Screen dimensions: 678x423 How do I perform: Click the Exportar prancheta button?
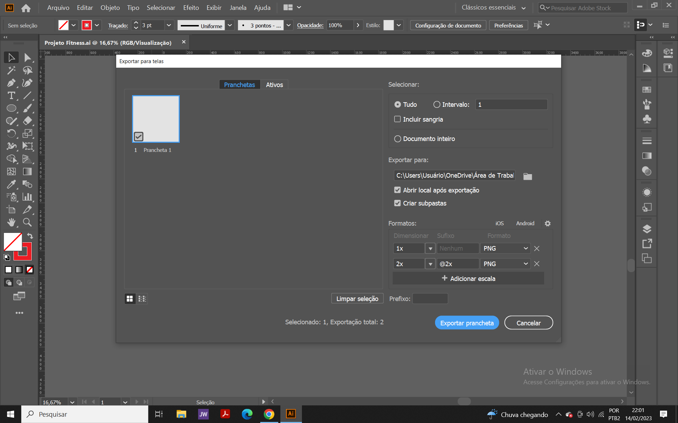pos(467,323)
